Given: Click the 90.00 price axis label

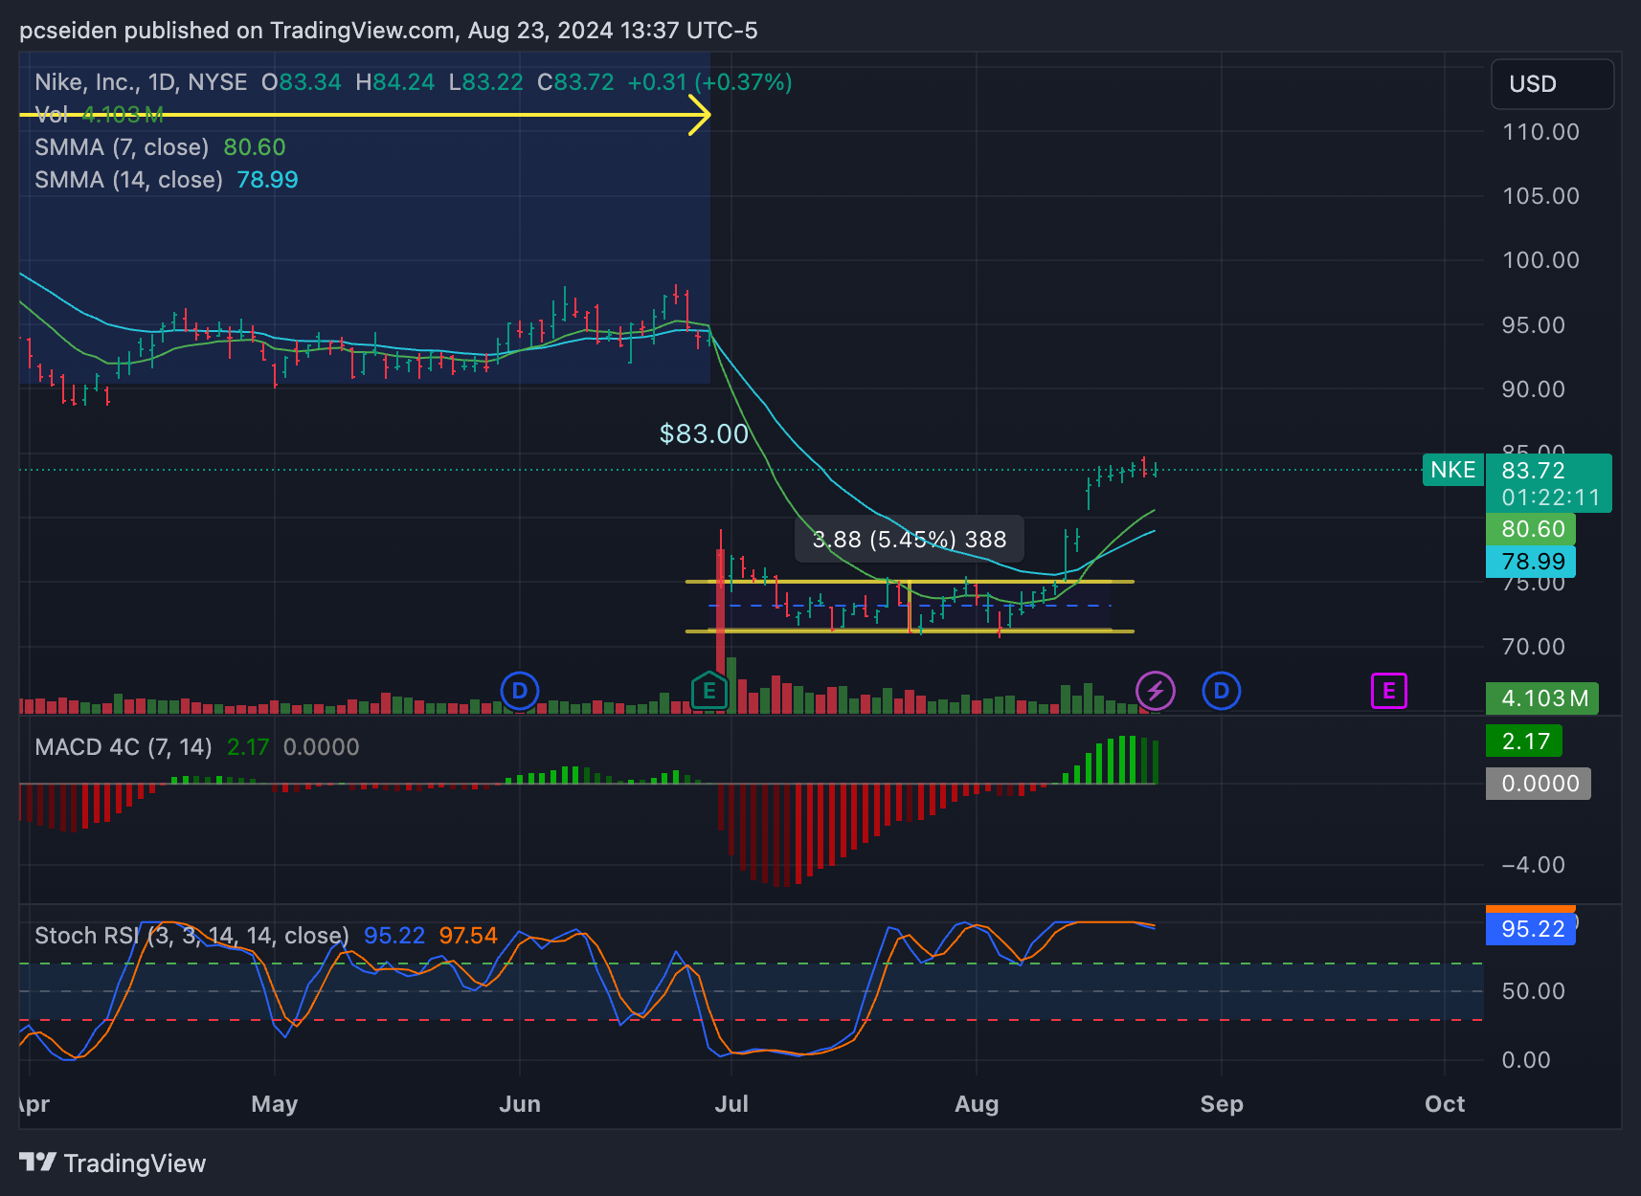Looking at the screenshot, I should click(x=1534, y=389).
